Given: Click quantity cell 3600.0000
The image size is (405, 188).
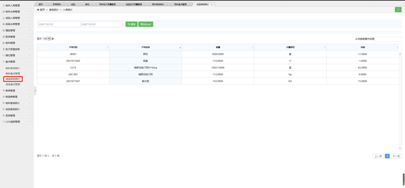Looking at the screenshot, I should point(218,54).
